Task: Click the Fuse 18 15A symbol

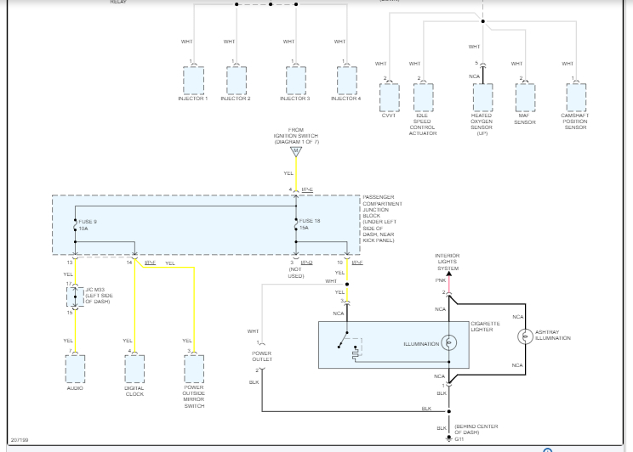Action: tap(296, 224)
